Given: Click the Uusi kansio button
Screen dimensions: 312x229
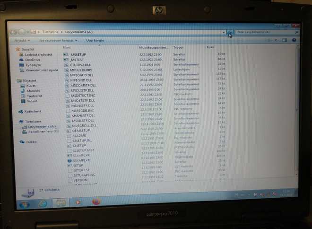Looking at the screenshot, I should point(95,40).
